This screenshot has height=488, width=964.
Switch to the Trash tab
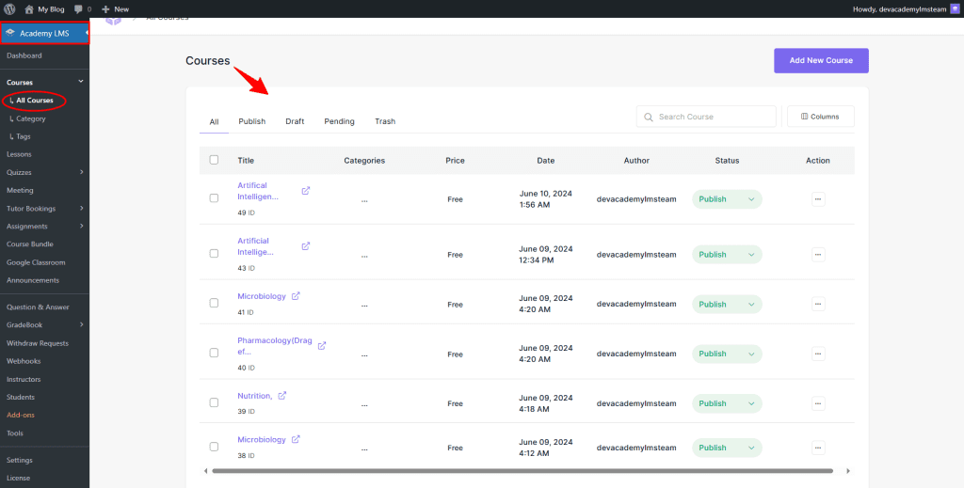coord(385,121)
